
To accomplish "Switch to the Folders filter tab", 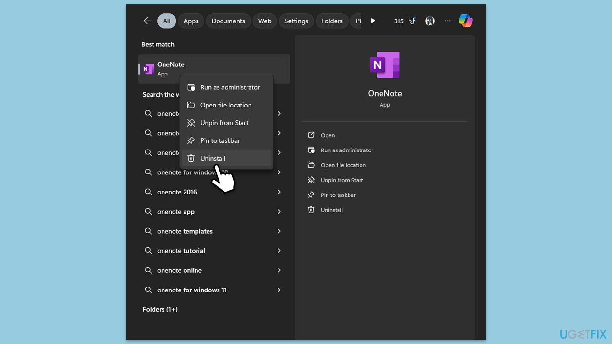I will [332, 21].
